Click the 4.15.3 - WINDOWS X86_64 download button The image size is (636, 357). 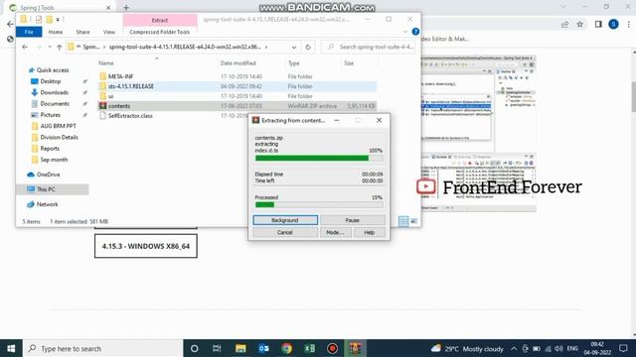146,246
